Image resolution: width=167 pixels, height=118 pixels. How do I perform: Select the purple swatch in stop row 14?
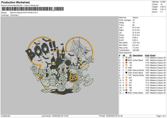126,90
